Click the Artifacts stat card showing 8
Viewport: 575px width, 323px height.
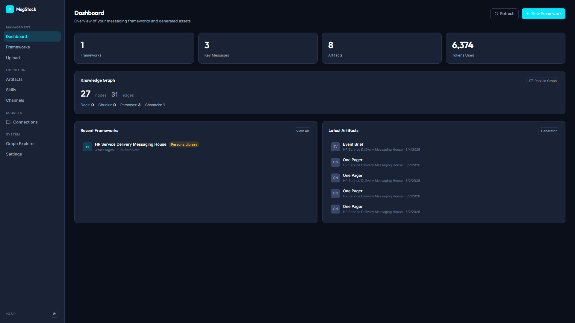tap(382, 48)
